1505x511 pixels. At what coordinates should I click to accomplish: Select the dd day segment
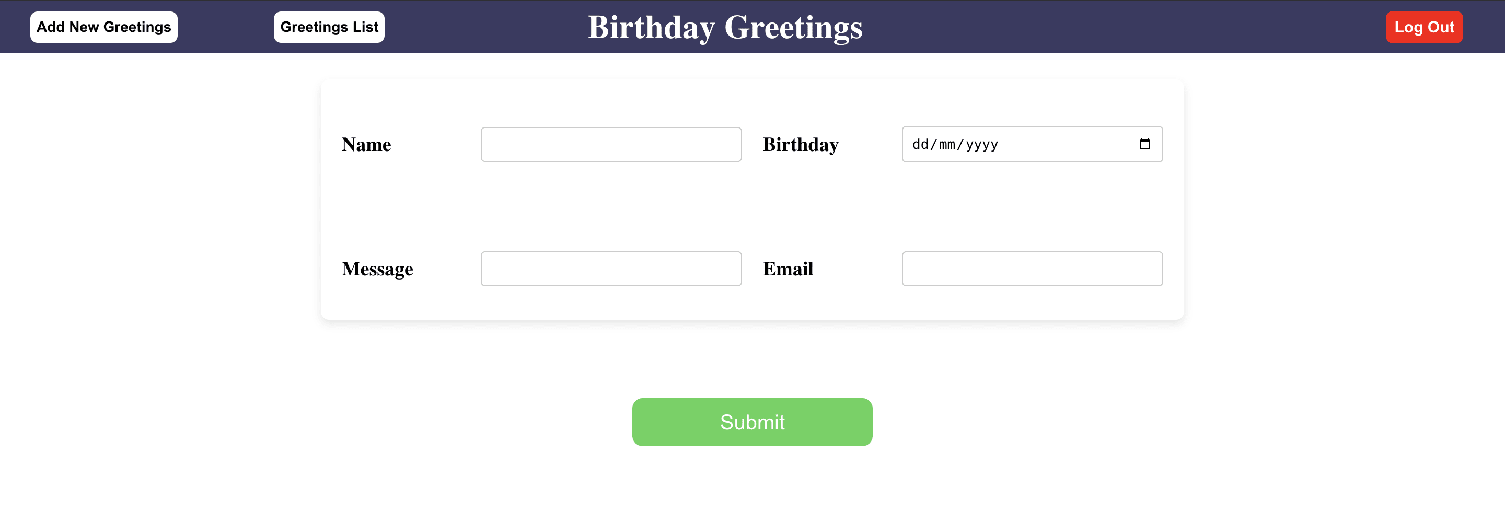coord(920,145)
